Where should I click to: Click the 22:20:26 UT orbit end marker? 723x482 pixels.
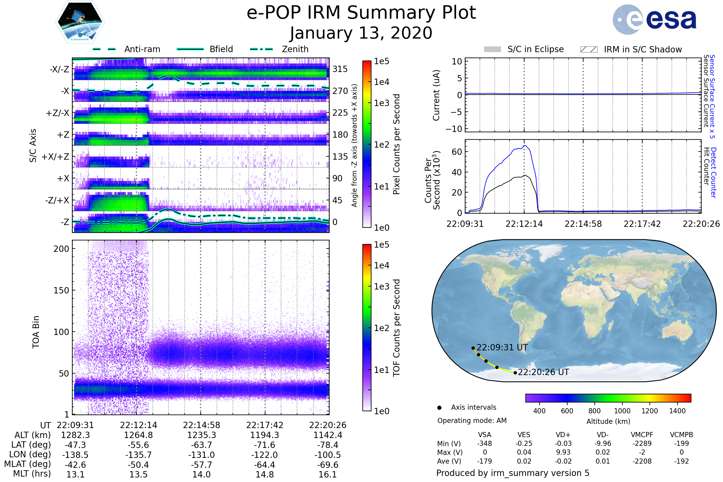click(515, 373)
